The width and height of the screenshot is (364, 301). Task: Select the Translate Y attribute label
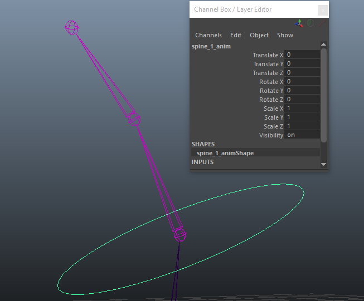[x=268, y=64]
